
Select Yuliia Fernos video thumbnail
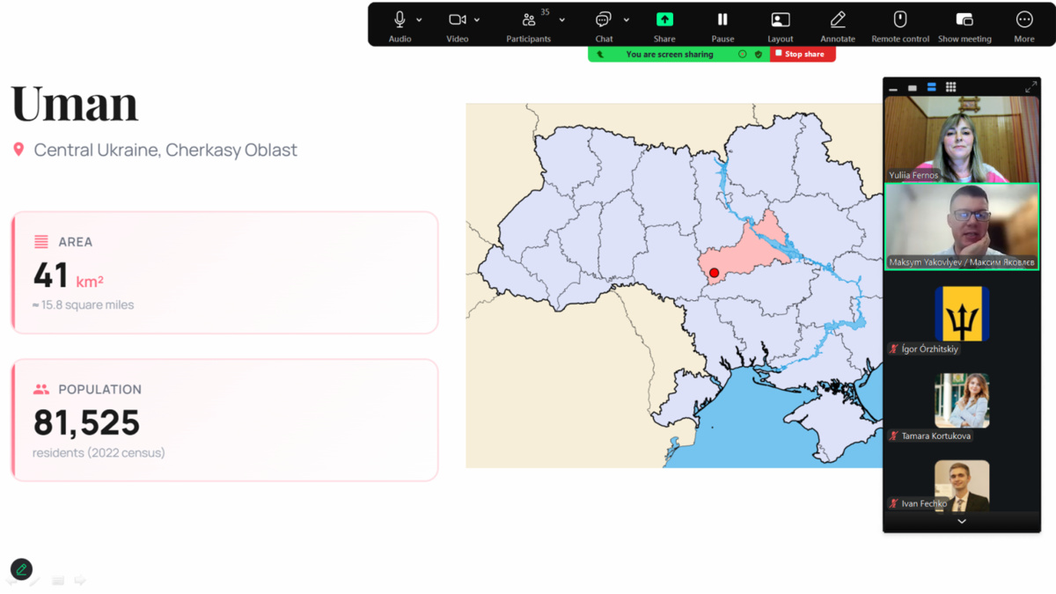pyautogui.click(x=962, y=139)
